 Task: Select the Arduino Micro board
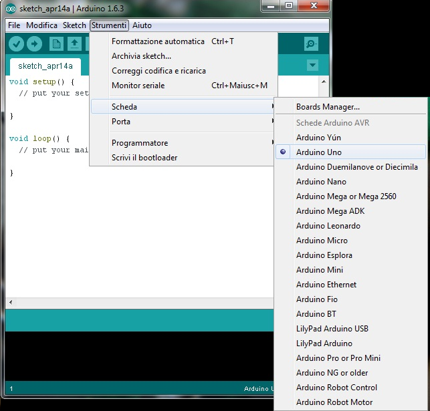click(x=350, y=241)
